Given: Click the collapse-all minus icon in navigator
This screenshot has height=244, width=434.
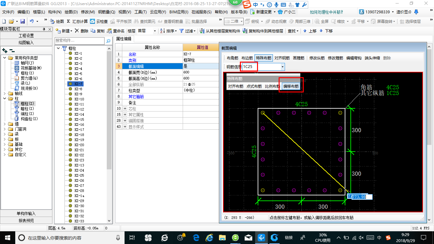Looking at the screenshot, I should (x=12, y=50).
